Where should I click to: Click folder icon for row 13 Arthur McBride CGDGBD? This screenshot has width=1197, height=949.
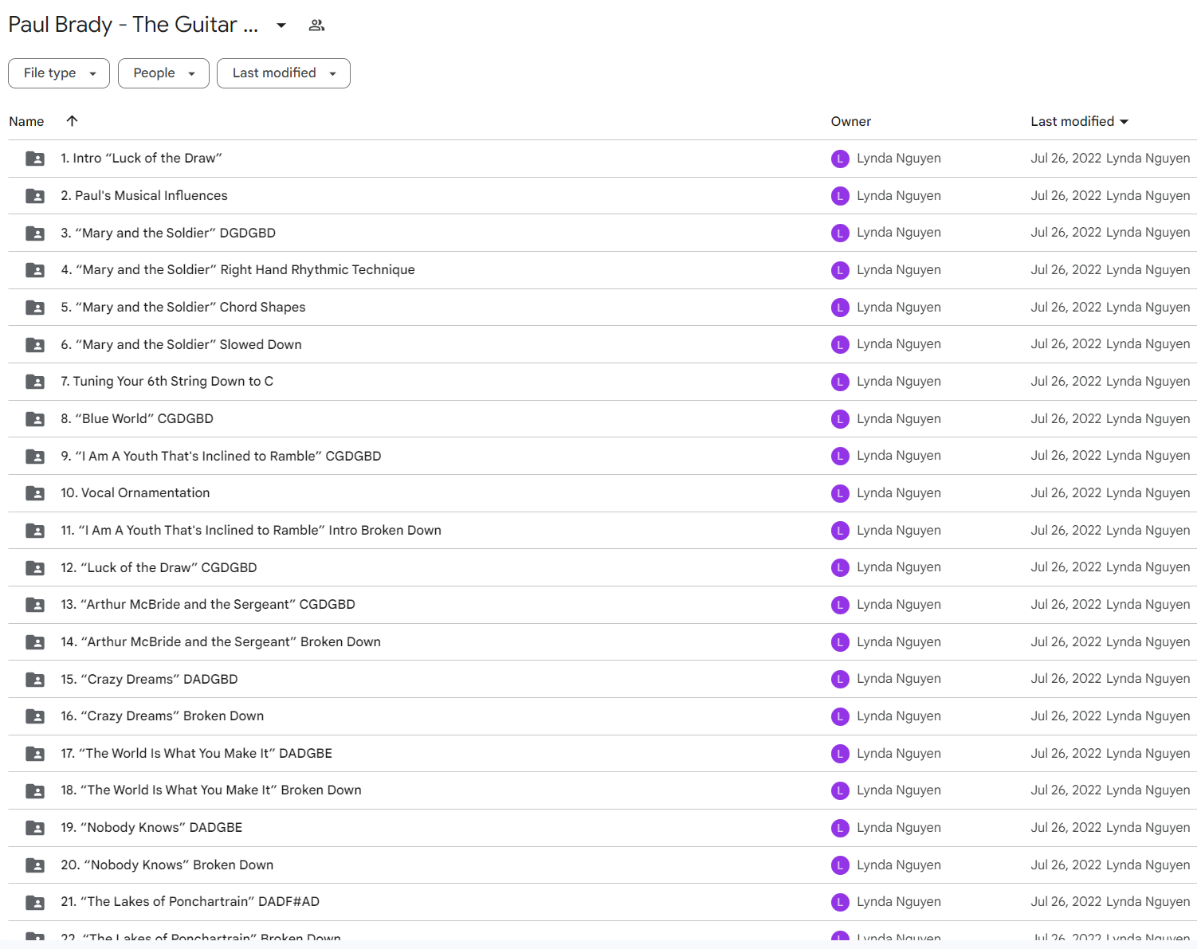(x=35, y=605)
